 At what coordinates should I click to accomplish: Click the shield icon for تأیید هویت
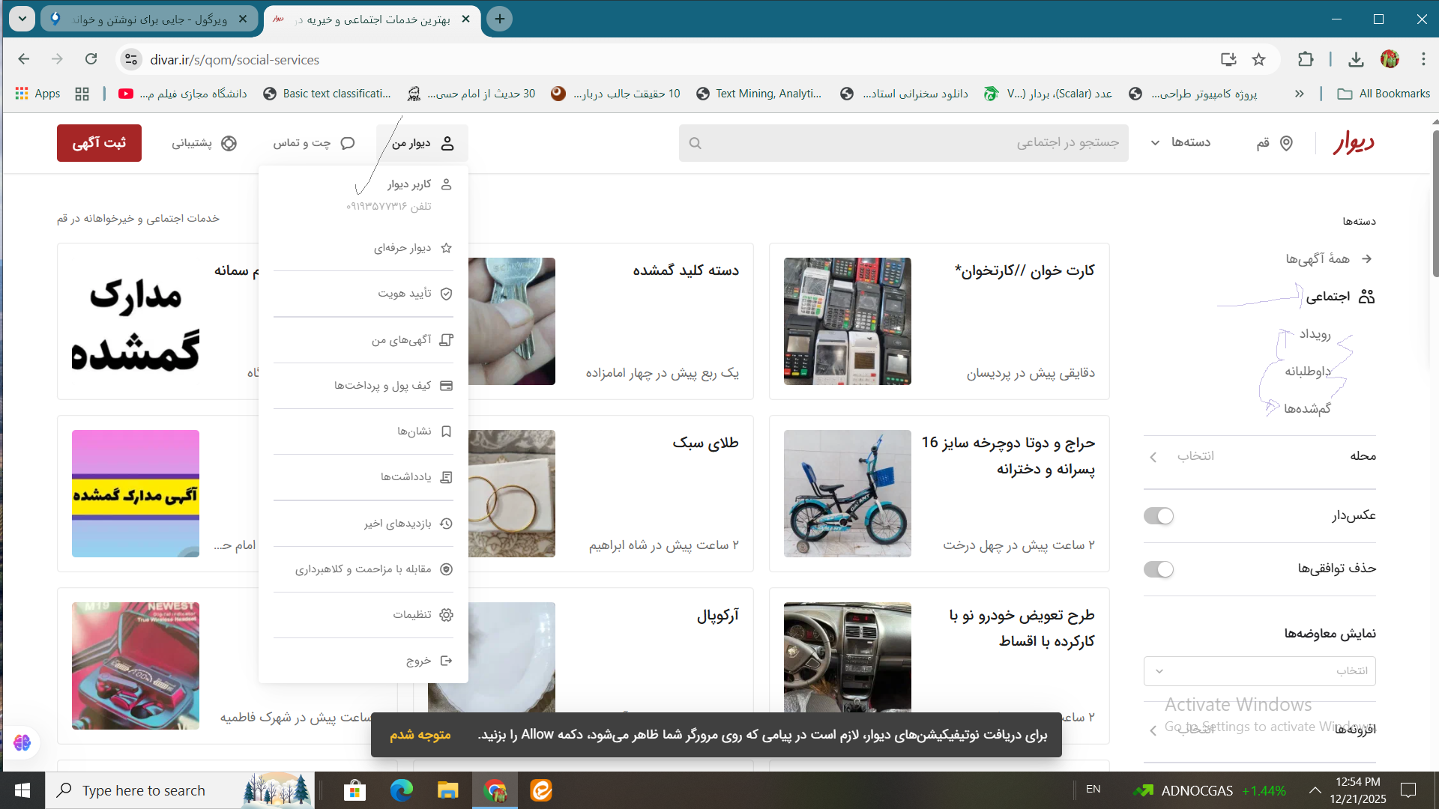[x=446, y=294]
